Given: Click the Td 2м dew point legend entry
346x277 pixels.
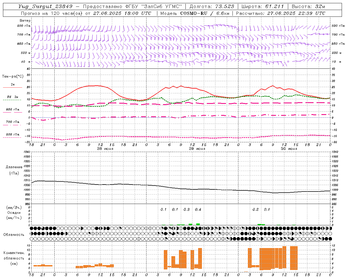Looking at the screenshot, I should [x=12, y=97].
